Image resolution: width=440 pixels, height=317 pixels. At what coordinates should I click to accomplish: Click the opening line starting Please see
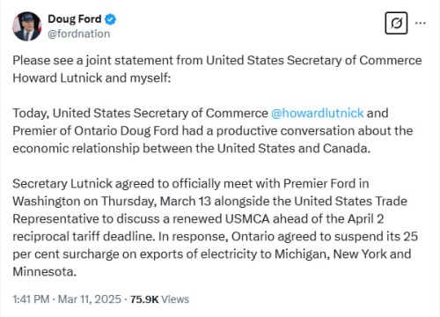tap(217, 61)
